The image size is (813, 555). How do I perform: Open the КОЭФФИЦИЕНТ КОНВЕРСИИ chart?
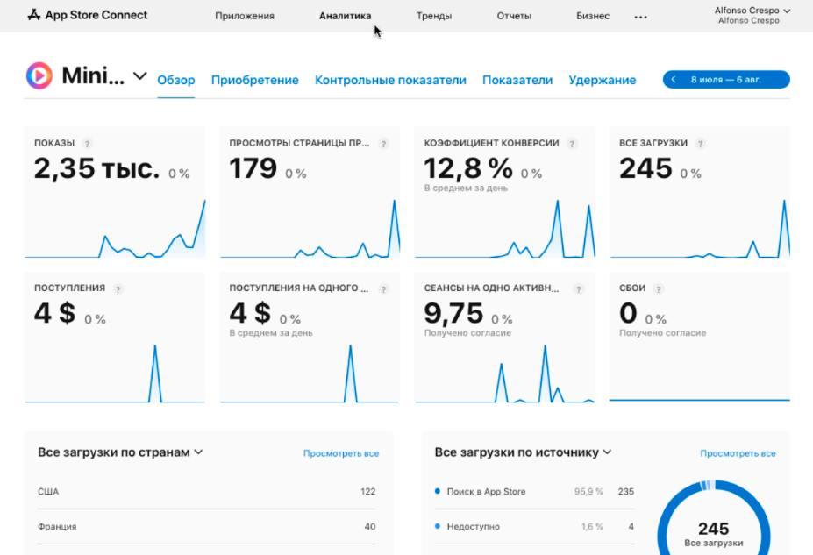tap(505, 228)
